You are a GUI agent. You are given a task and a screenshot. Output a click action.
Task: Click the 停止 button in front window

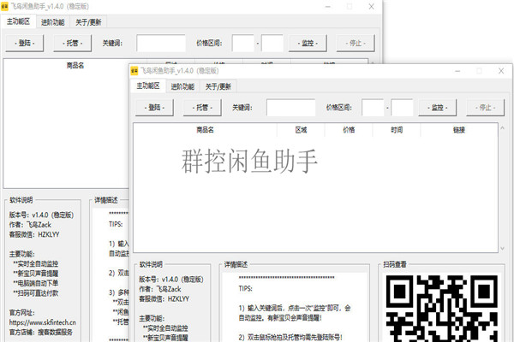tap(485, 108)
